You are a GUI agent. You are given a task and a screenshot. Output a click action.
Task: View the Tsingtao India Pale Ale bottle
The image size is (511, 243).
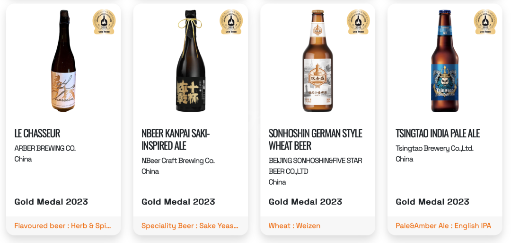[x=445, y=61]
